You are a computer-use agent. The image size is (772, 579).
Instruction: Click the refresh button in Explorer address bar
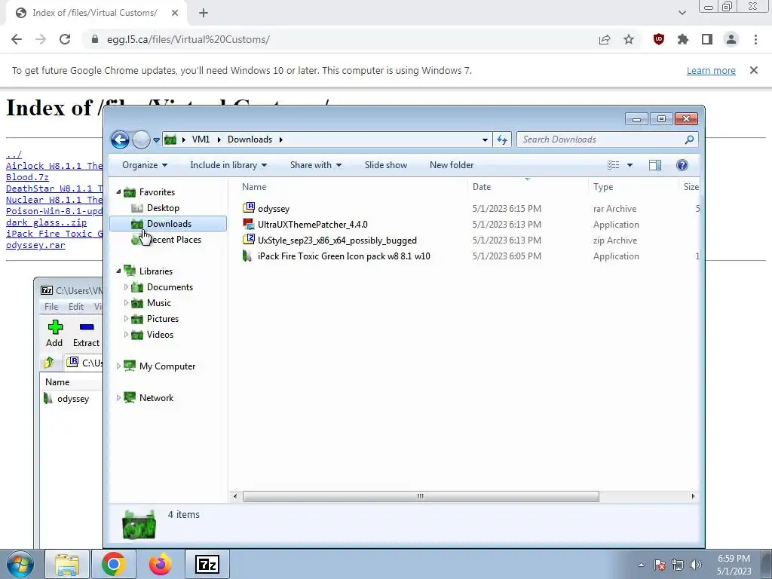pyautogui.click(x=501, y=139)
